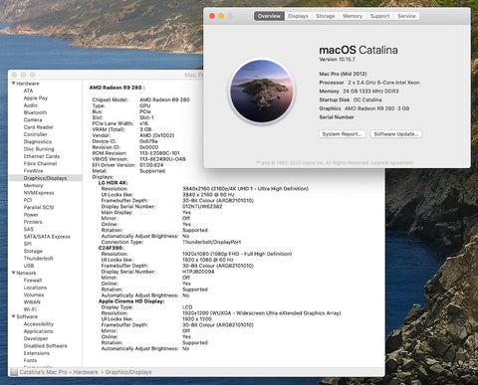The height and width of the screenshot is (385, 478).
Task: Select PCI in the sidebar
Action: (28, 200)
